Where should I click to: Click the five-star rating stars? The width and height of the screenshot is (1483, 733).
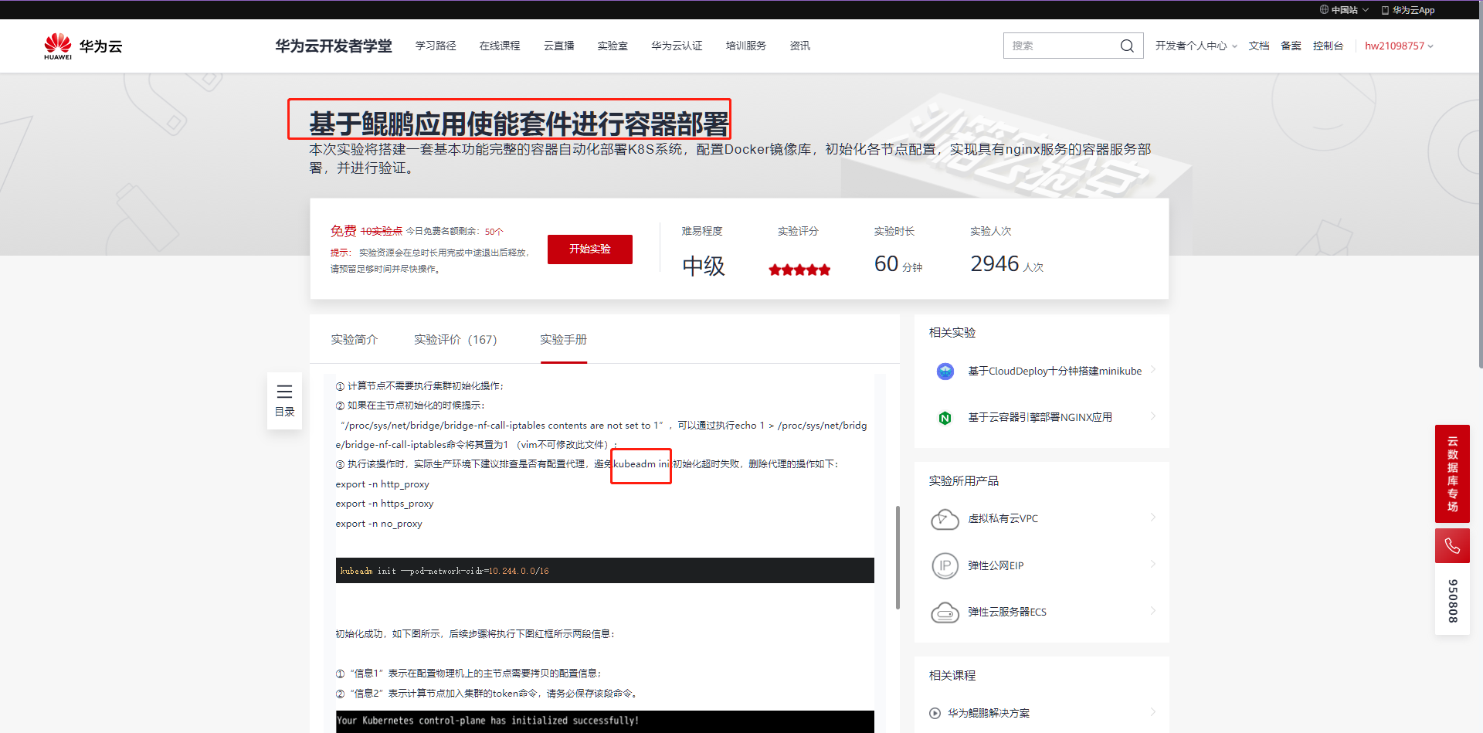[799, 270]
